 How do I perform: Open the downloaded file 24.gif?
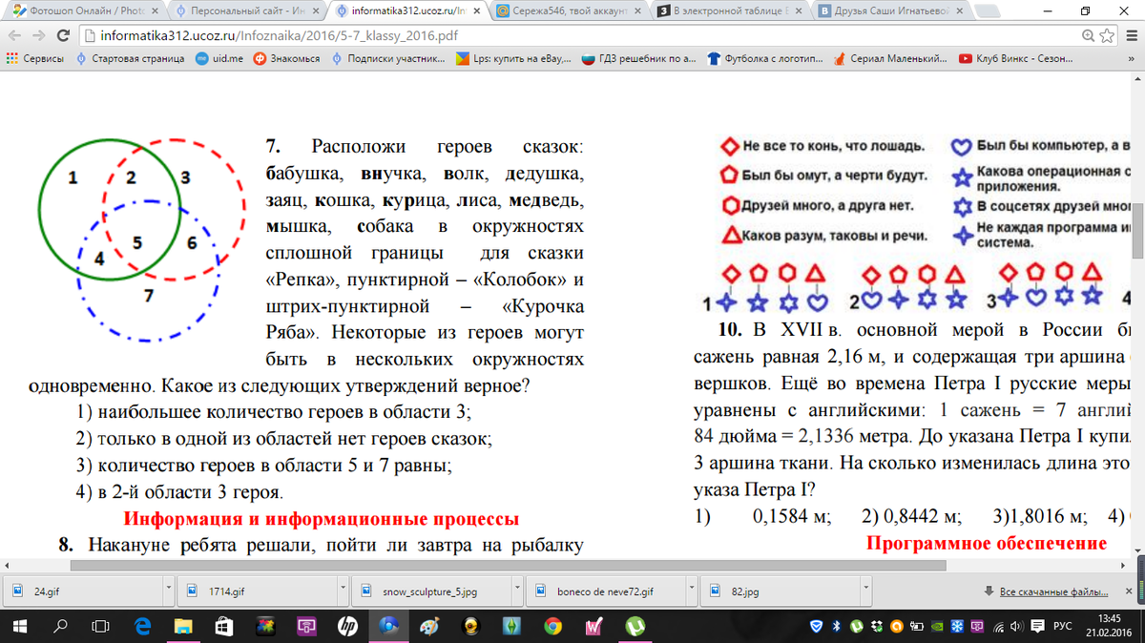[x=83, y=591]
